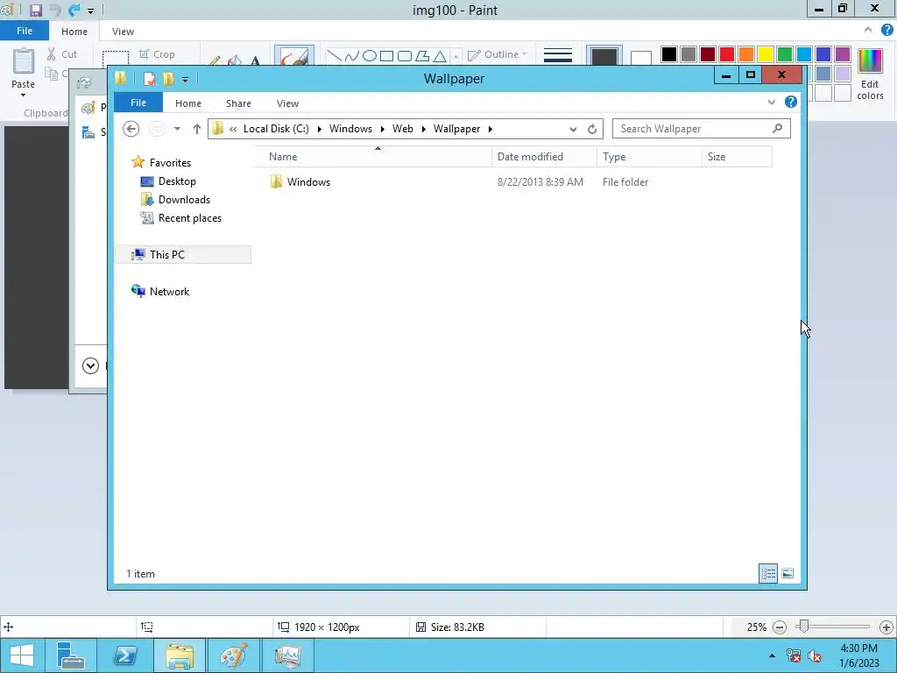The height and width of the screenshot is (673, 897).
Task: Select the purple color swatch
Action: 843,54
